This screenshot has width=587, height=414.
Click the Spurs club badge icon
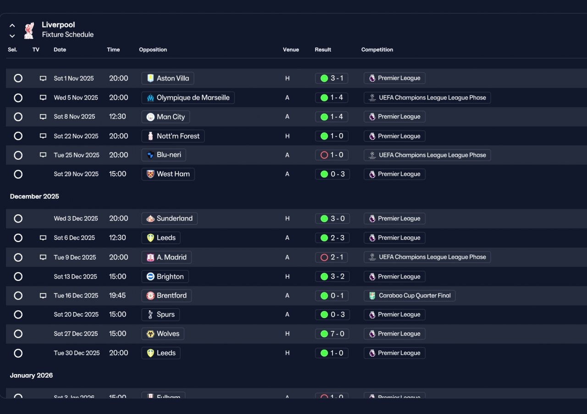click(x=150, y=314)
